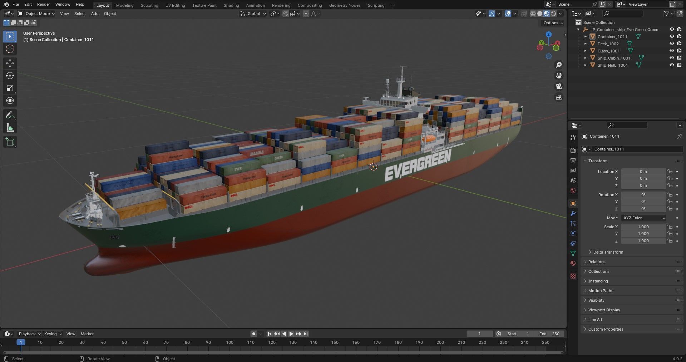Viewport: 686px width, 362px height.
Task: Open the World properties tab
Action: pyautogui.click(x=573, y=190)
